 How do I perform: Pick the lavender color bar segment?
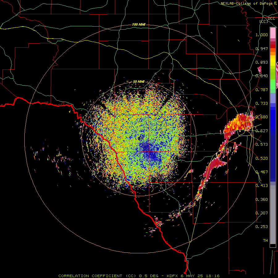[273, 98]
